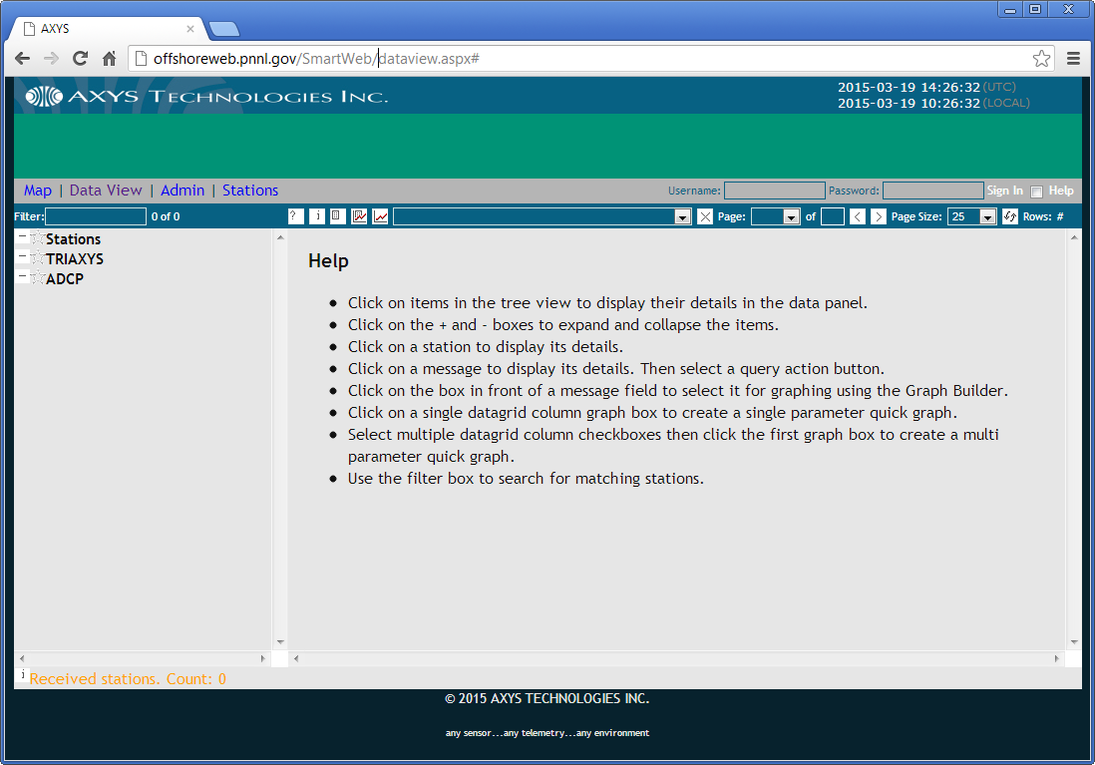
Task: Click the Help heading in data panel
Action: pyautogui.click(x=328, y=260)
